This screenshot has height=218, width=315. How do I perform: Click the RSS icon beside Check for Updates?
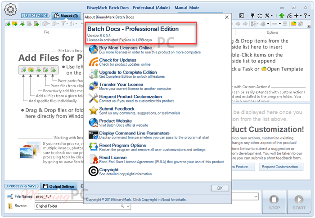pyautogui.click(x=94, y=62)
